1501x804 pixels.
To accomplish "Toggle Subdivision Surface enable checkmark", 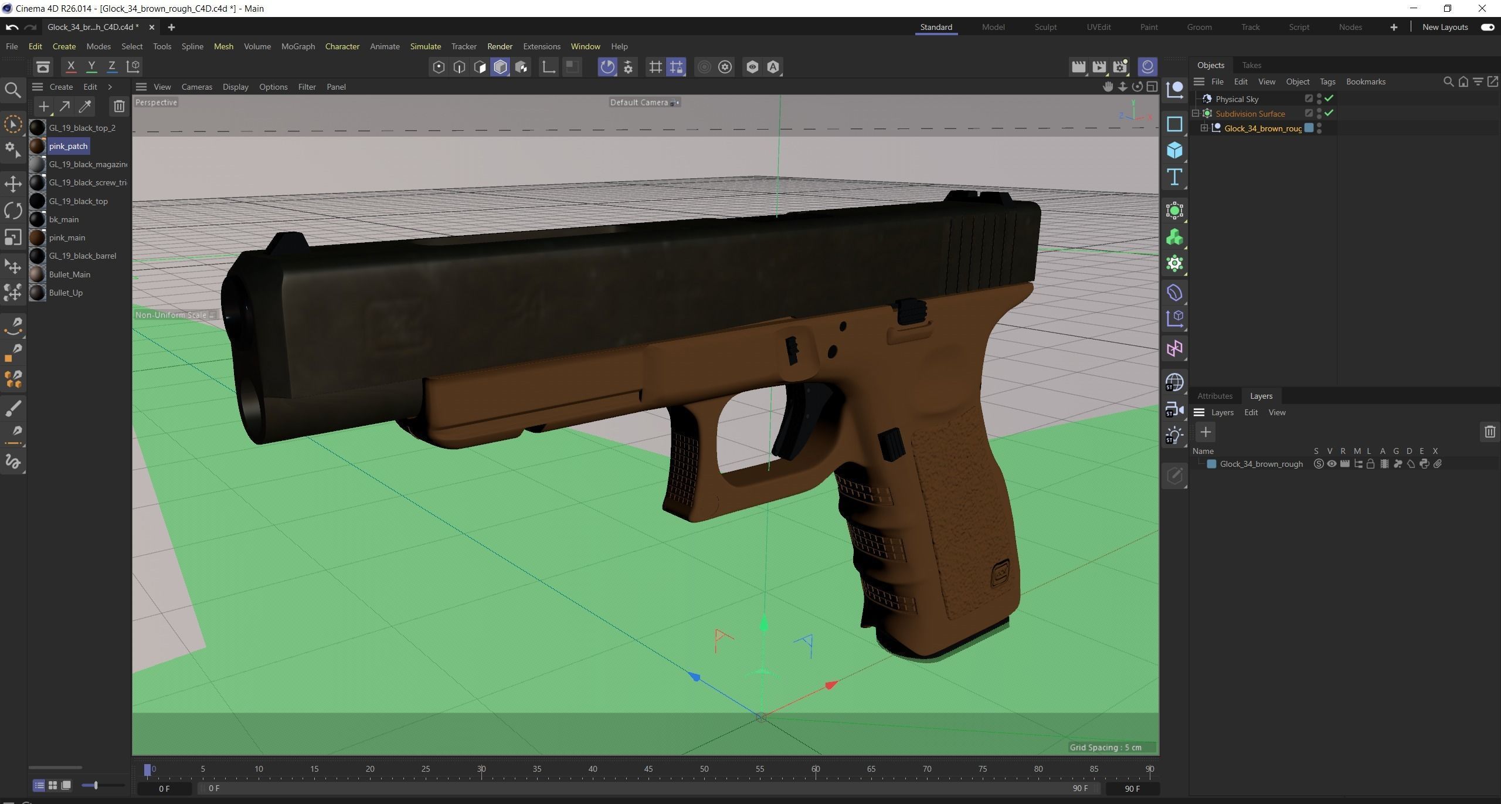I will tap(1329, 113).
